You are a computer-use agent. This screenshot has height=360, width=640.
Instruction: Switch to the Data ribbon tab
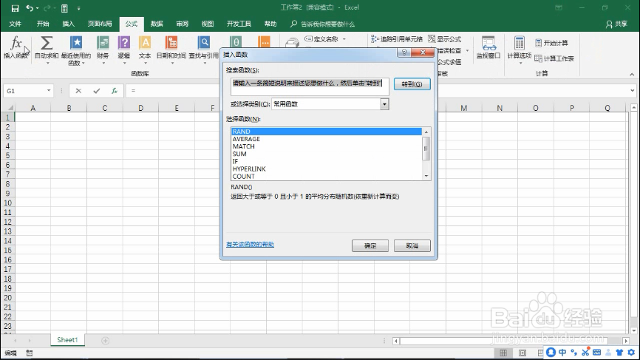pos(157,24)
